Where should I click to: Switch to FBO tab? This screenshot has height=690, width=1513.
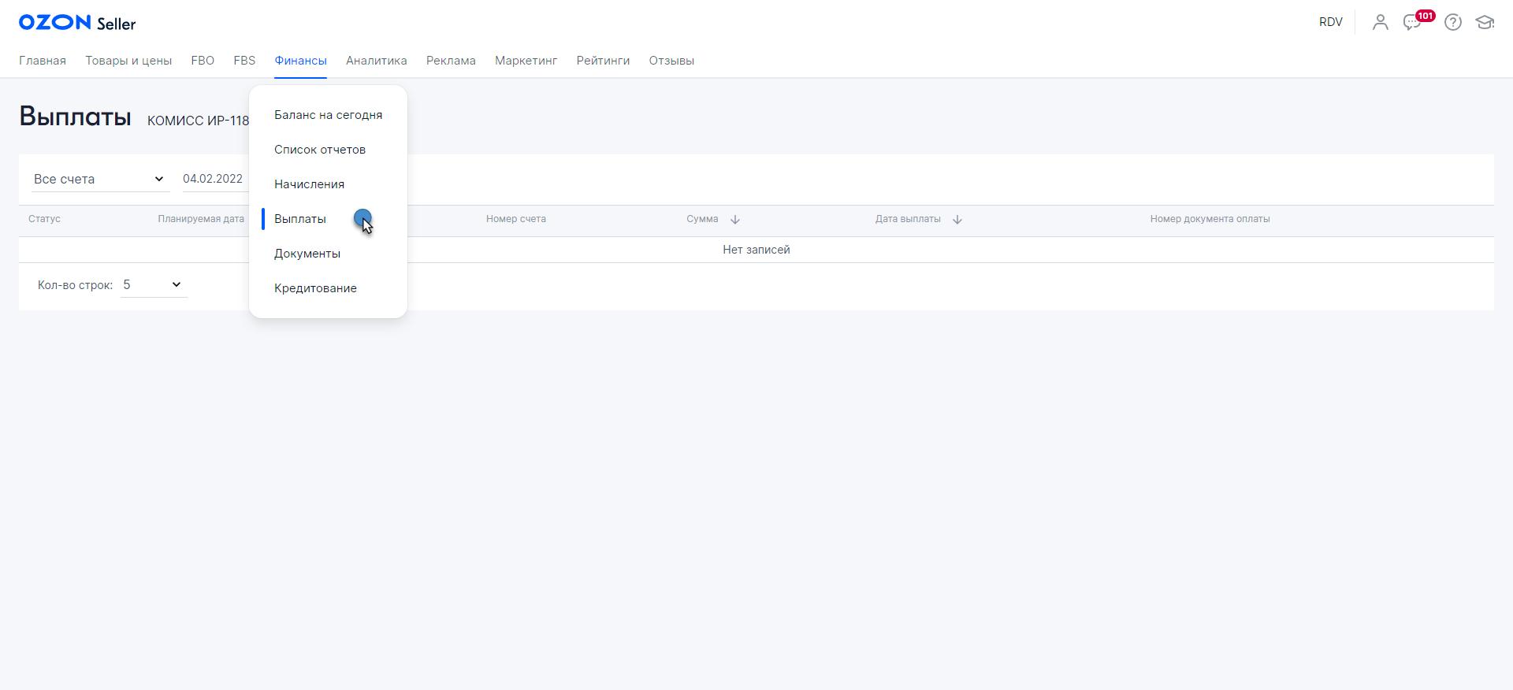click(x=203, y=61)
